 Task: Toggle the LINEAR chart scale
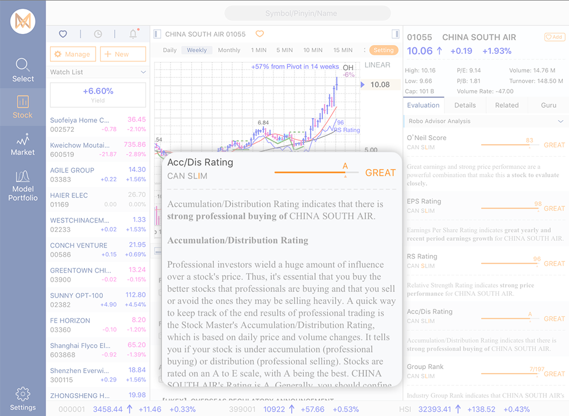coord(377,65)
